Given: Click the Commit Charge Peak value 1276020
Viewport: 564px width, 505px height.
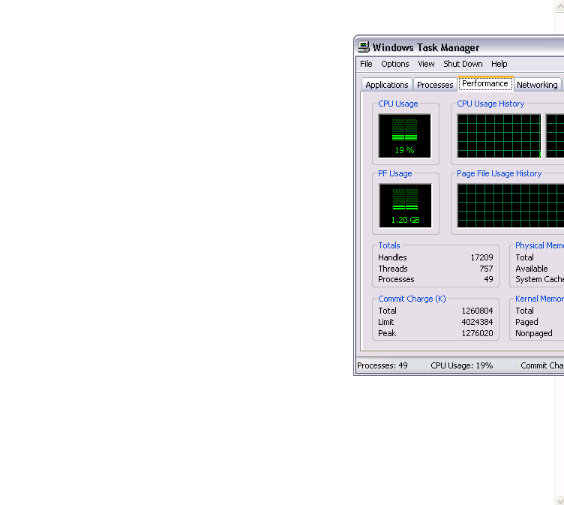Looking at the screenshot, I should tap(477, 333).
